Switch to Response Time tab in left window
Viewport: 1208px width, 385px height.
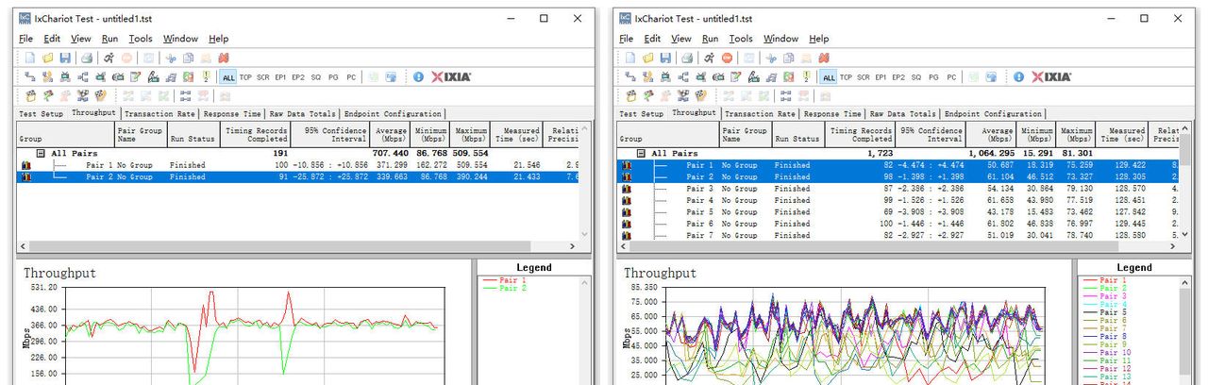[x=233, y=114]
